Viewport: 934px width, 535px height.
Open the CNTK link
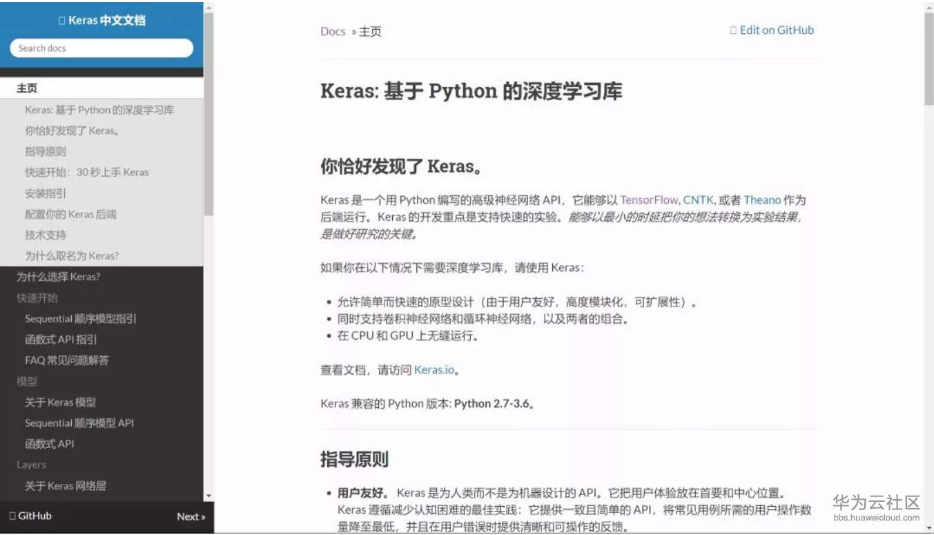pyautogui.click(x=698, y=200)
